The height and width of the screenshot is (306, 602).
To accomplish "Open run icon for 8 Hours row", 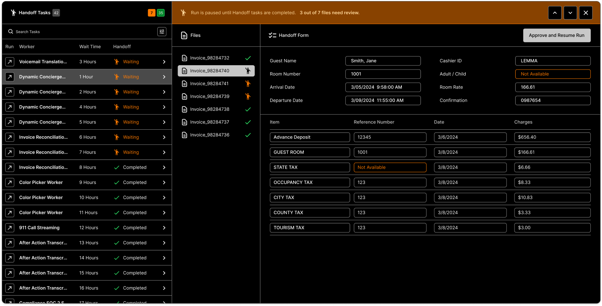I will click(x=10, y=168).
